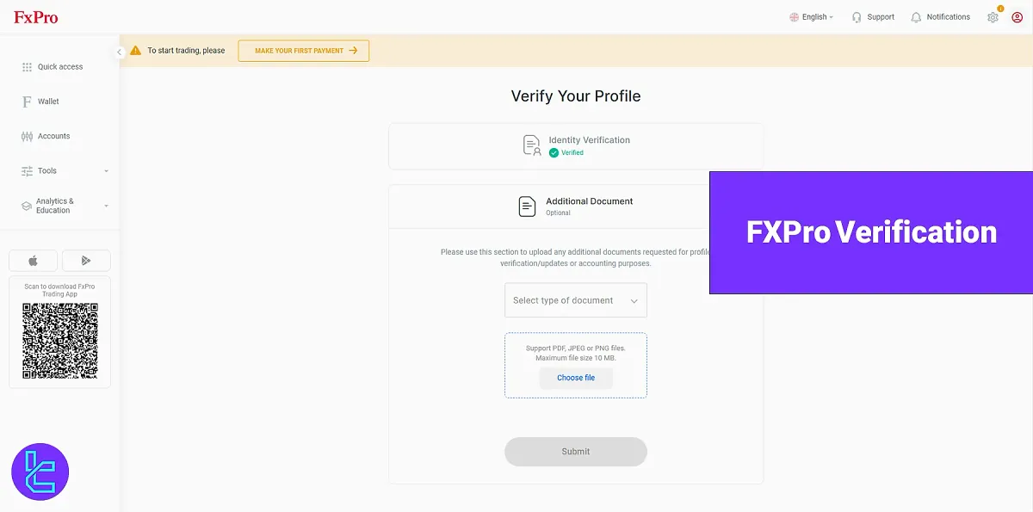
Task: Open the profile account icon
Action: (x=1018, y=16)
